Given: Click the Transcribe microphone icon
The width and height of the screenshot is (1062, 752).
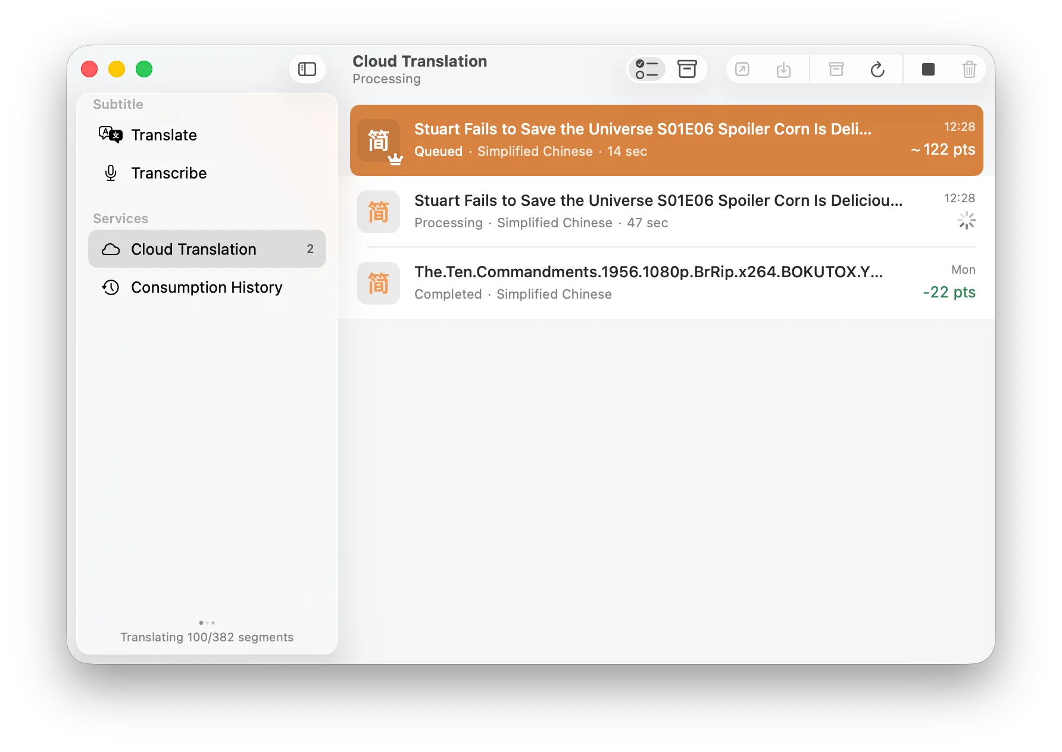Looking at the screenshot, I should 111,173.
